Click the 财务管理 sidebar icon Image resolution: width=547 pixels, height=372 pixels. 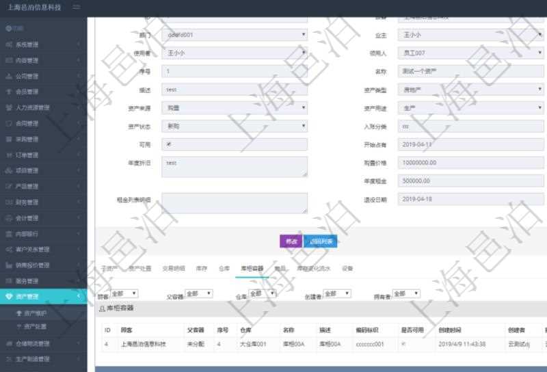[x=8, y=202]
